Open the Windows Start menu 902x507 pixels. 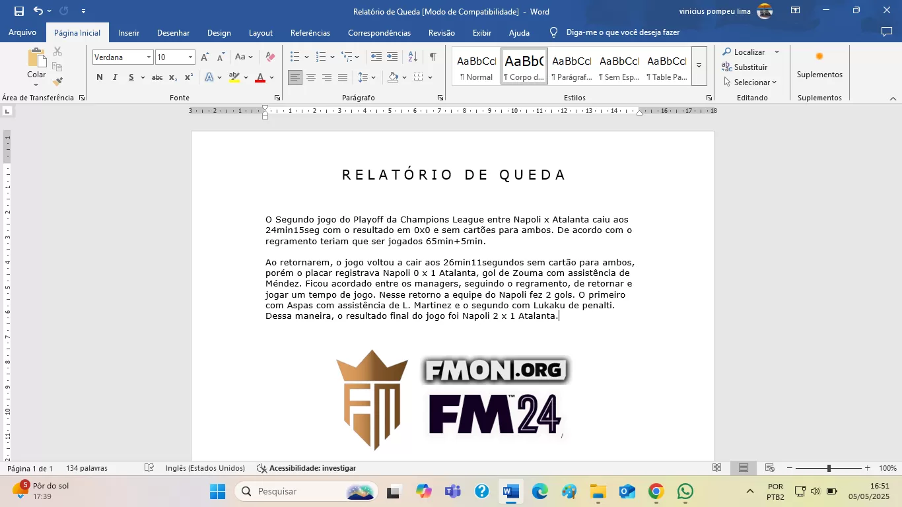[217, 491]
